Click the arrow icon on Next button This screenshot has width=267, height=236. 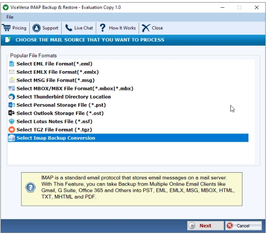pyautogui.click(x=192, y=226)
